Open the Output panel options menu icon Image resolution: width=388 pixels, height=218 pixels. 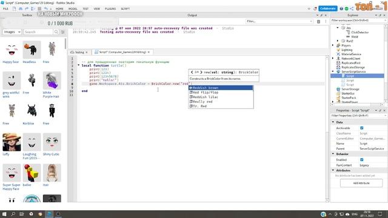(326, 22)
